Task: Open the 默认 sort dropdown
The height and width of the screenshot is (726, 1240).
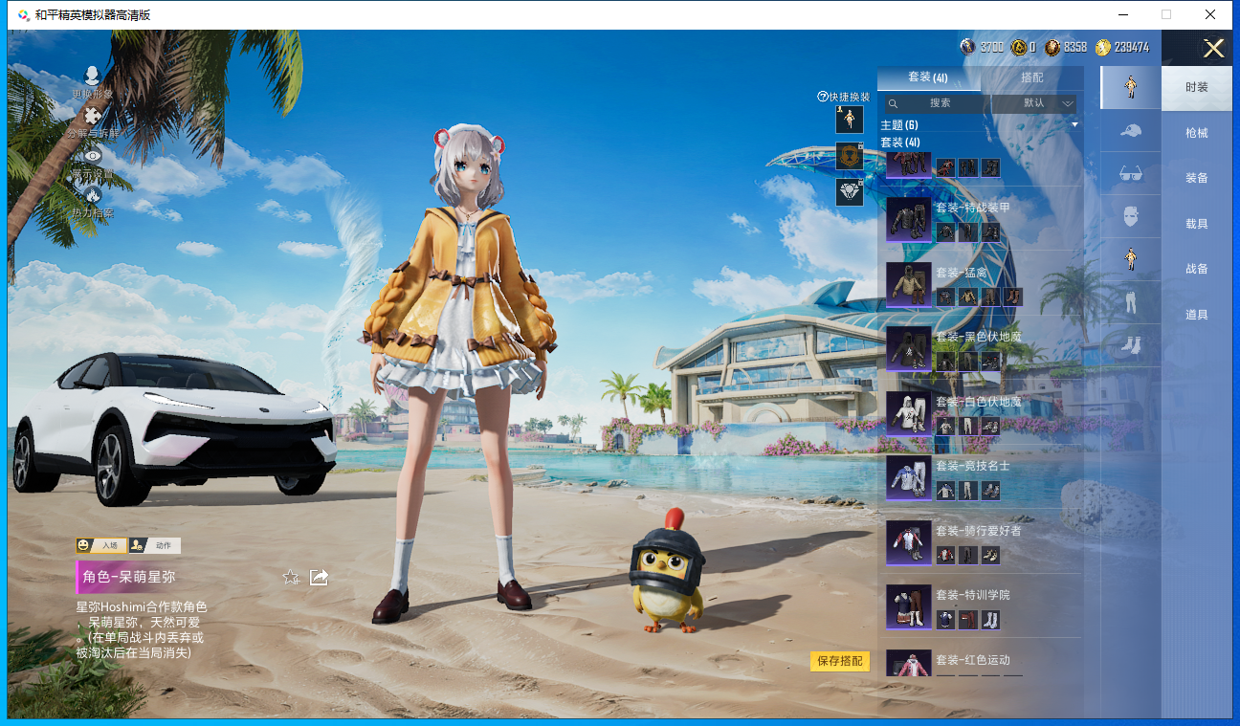Action: (x=1034, y=103)
